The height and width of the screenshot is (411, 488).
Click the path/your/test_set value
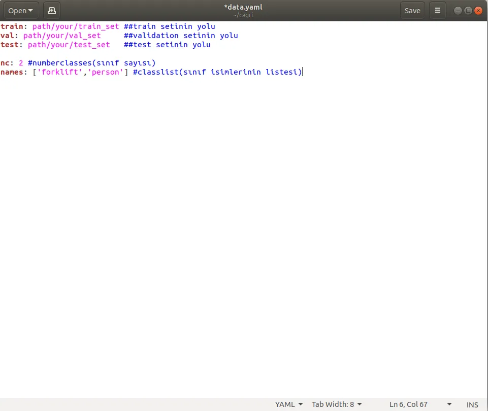[x=69, y=45]
